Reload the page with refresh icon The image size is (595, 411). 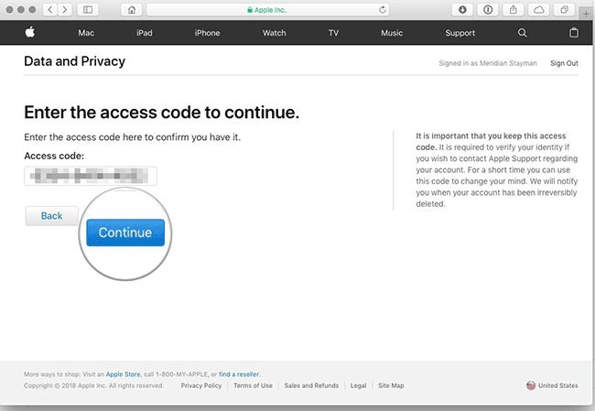[383, 10]
